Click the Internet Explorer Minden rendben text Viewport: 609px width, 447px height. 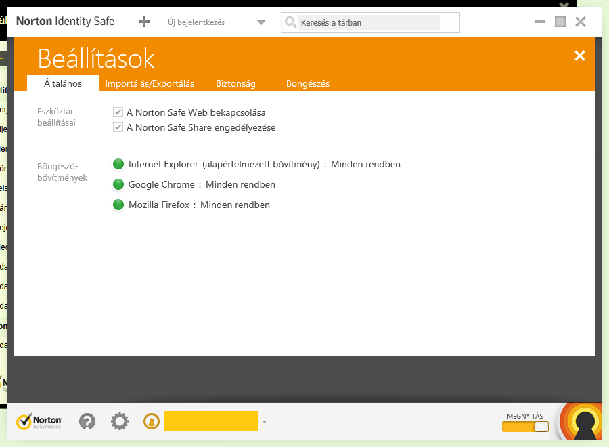coord(365,164)
